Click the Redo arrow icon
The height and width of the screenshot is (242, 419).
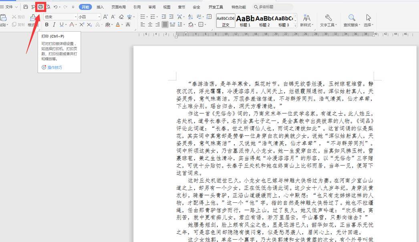coord(65,7)
